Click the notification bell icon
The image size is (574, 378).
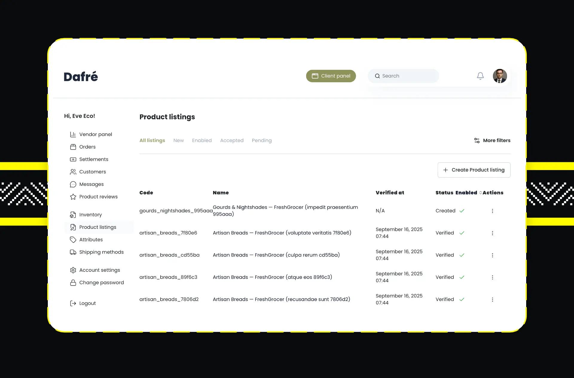coord(480,76)
